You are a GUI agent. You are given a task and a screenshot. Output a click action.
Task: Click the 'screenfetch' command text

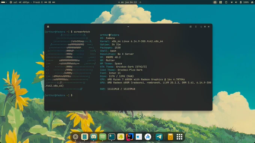[x=82, y=32]
